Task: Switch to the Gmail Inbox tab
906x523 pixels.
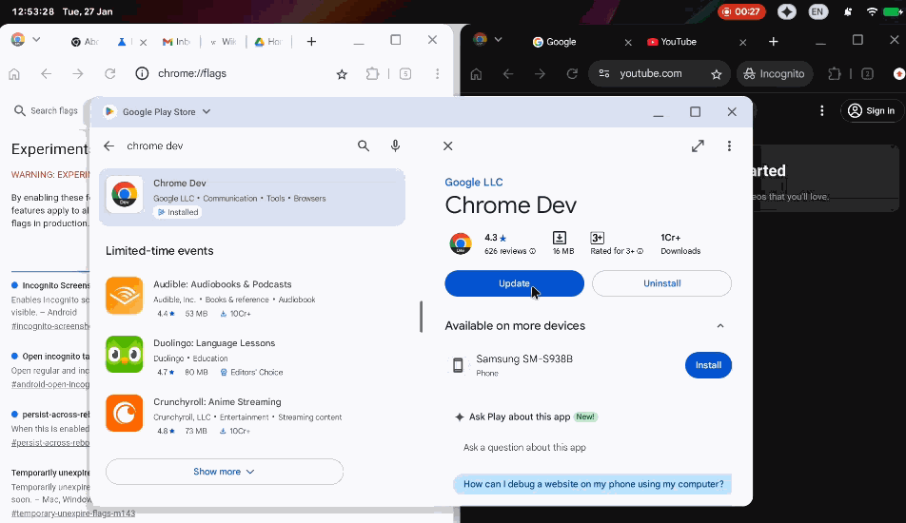Action: pyautogui.click(x=176, y=42)
